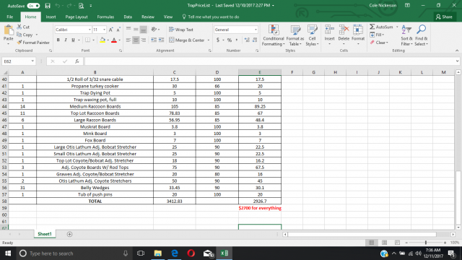This screenshot has height=260, width=462.
Task: Open Sort & Filter options
Action: click(406, 35)
